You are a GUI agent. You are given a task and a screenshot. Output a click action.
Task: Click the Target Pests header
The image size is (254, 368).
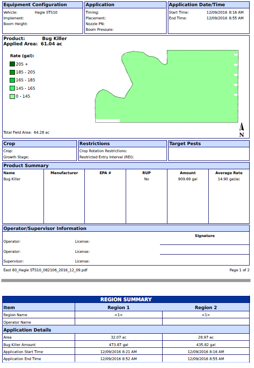209,144
